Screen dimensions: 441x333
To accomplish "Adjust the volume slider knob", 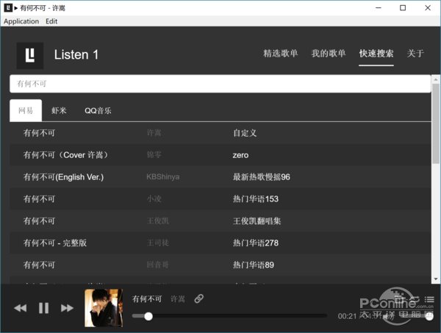I will [x=429, y=317].
